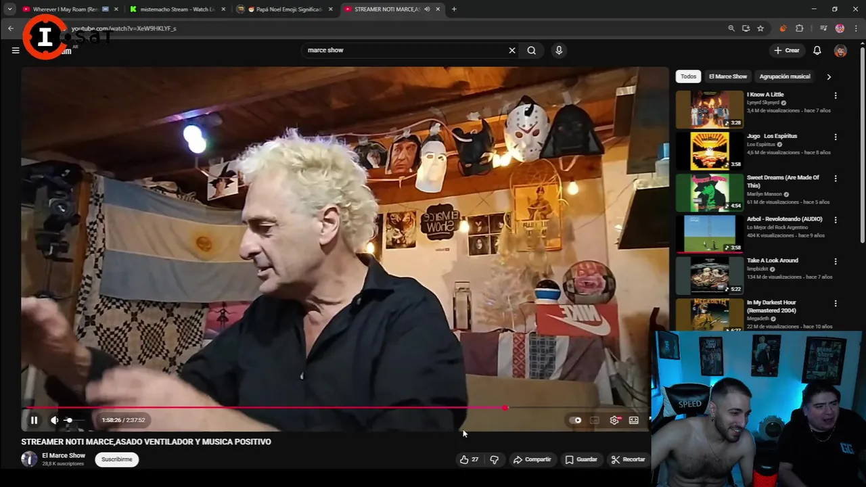Open browser profile avatar
866x487 pixels.
click(x=840, y=28)
